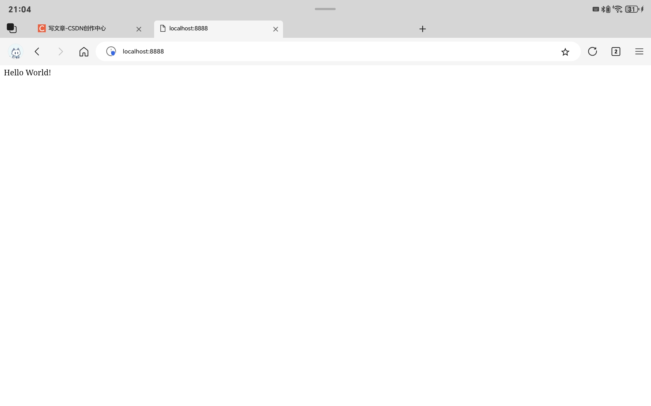Close the localhost:8888 tab
The height and width of the screenshot is (406, 651).
pyautogui.click(x=275, y=29)
